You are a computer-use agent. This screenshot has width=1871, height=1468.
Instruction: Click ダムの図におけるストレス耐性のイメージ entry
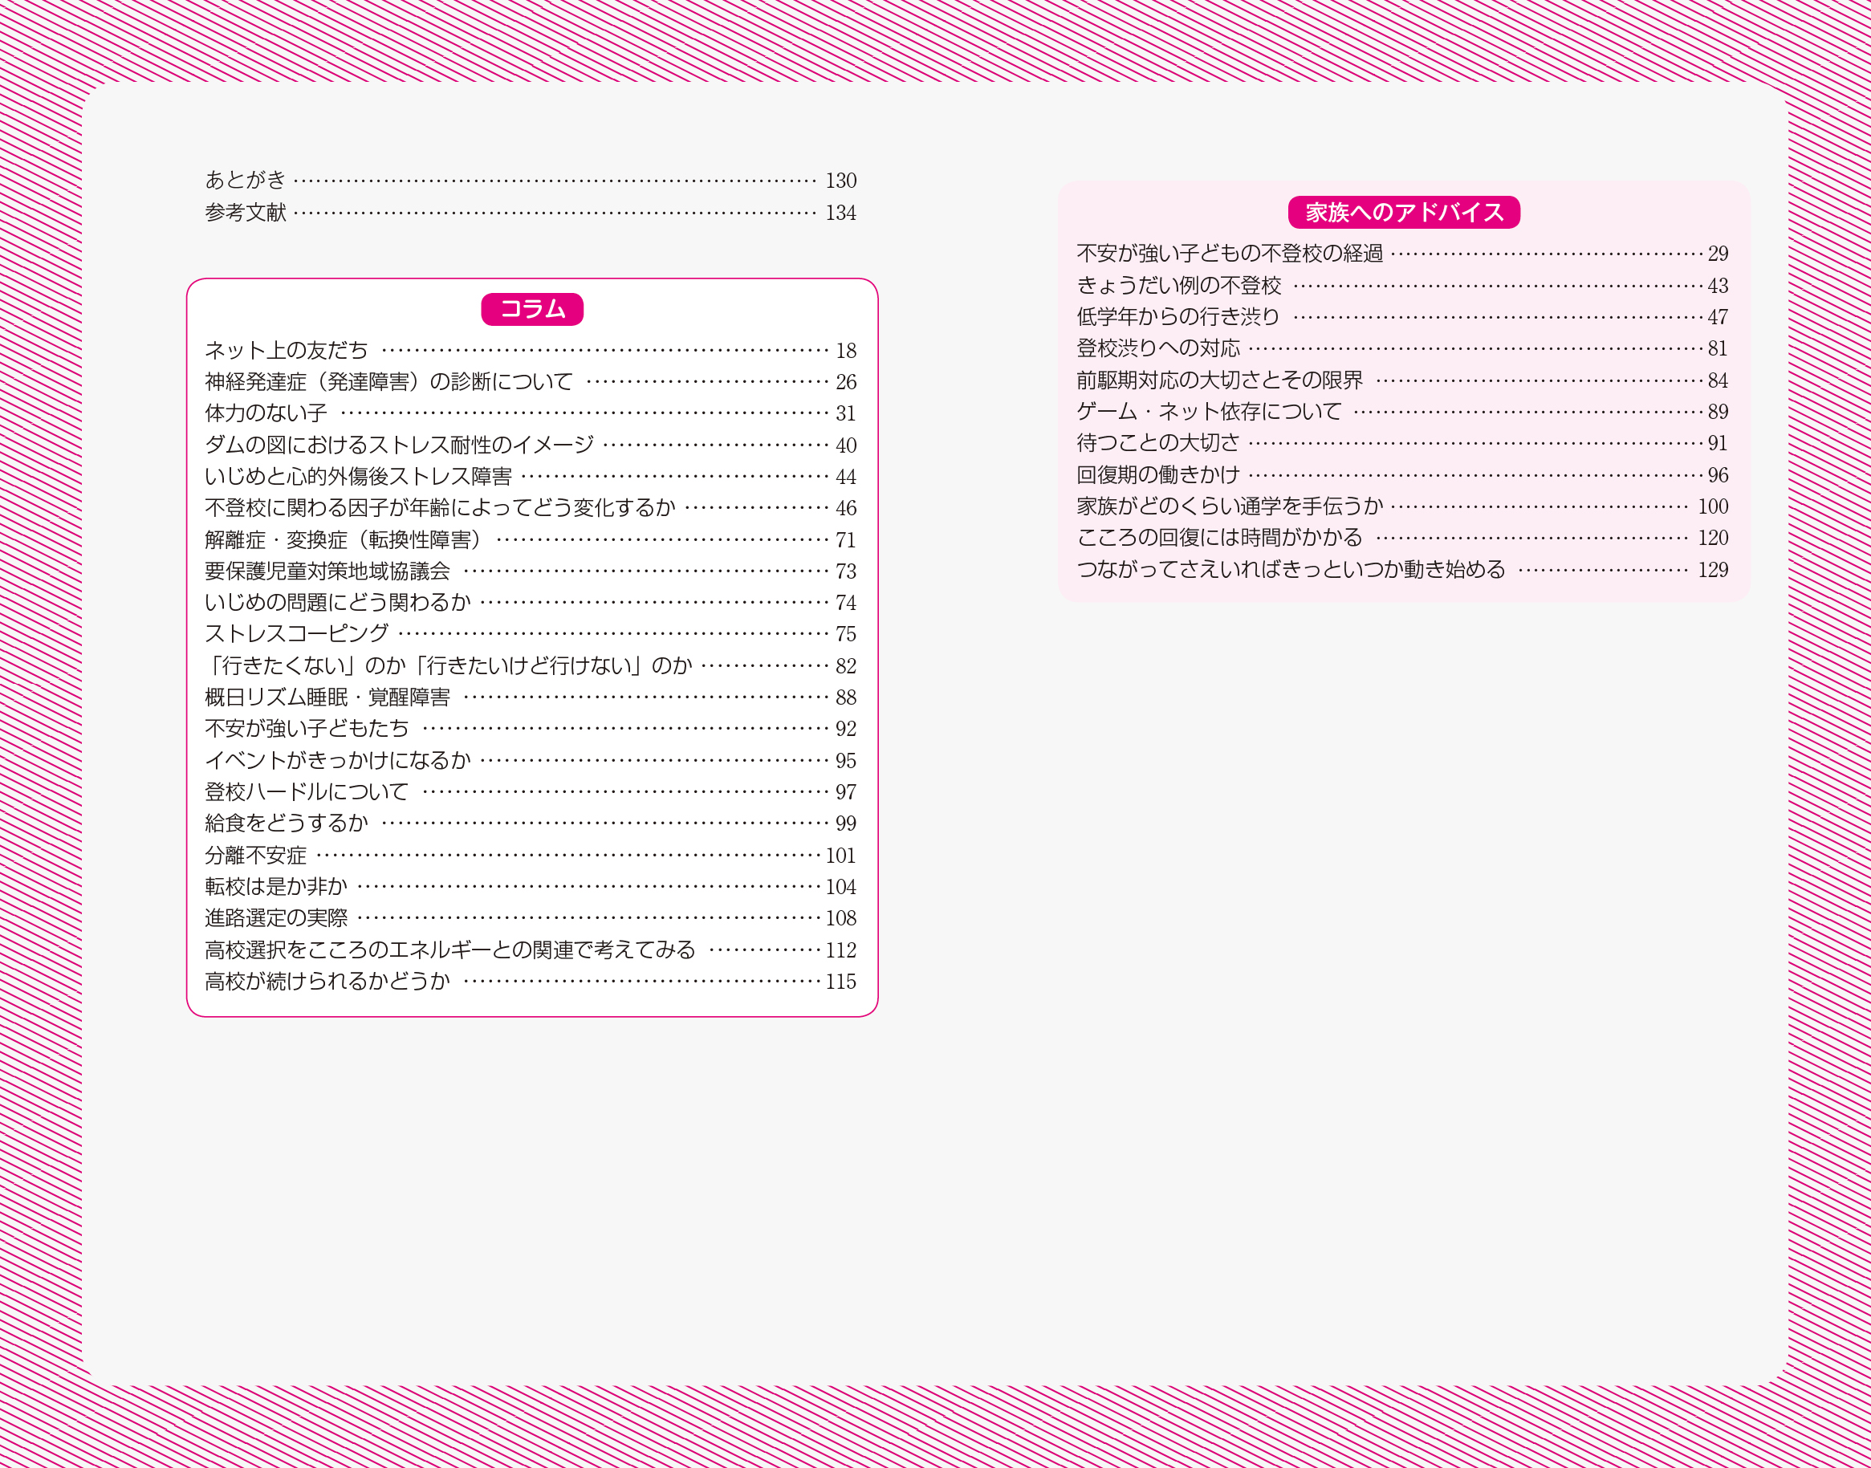(x=531, y=445)
